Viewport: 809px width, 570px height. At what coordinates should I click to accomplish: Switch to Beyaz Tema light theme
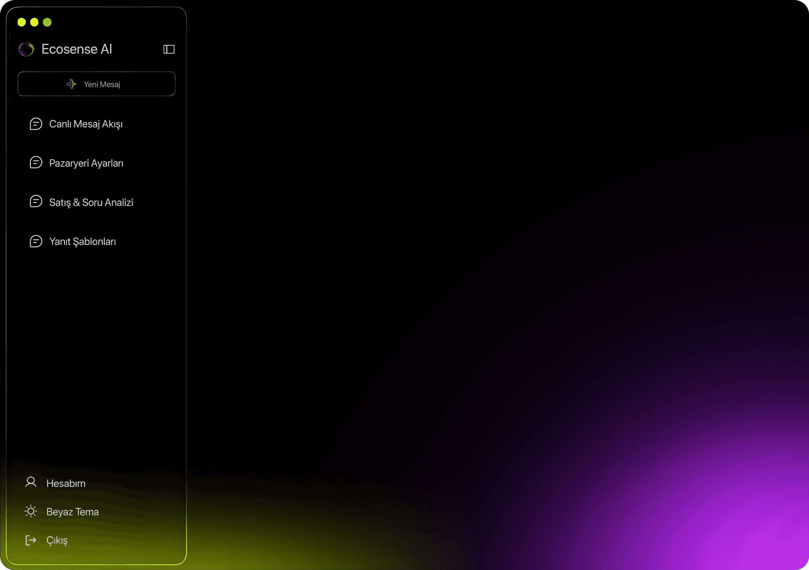point(72,512)
